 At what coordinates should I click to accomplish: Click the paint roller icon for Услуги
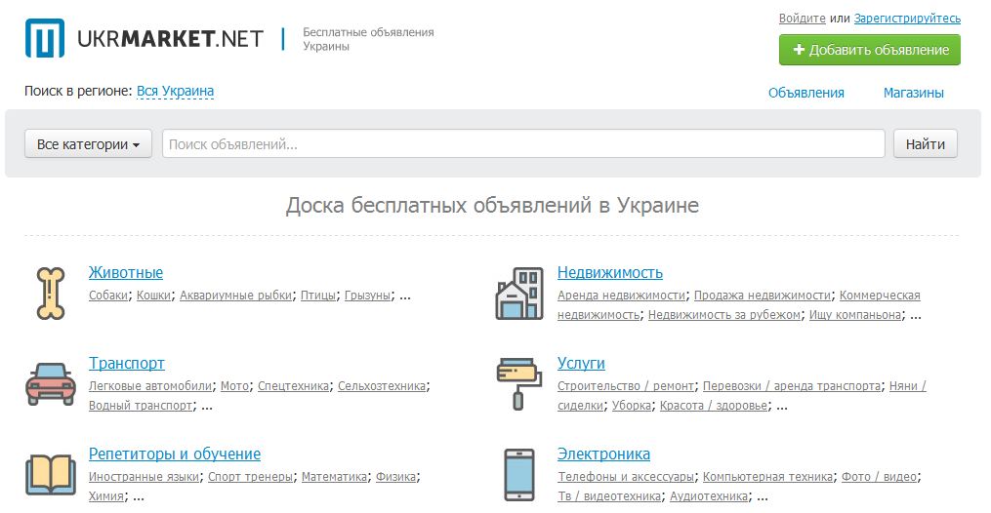518,383
